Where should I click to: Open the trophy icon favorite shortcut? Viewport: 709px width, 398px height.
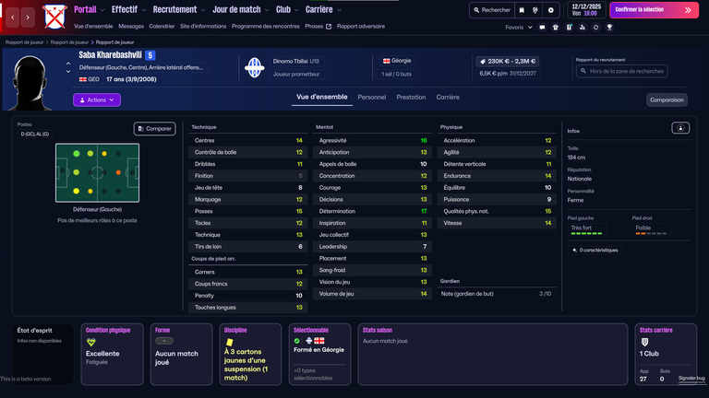point(609,28)
